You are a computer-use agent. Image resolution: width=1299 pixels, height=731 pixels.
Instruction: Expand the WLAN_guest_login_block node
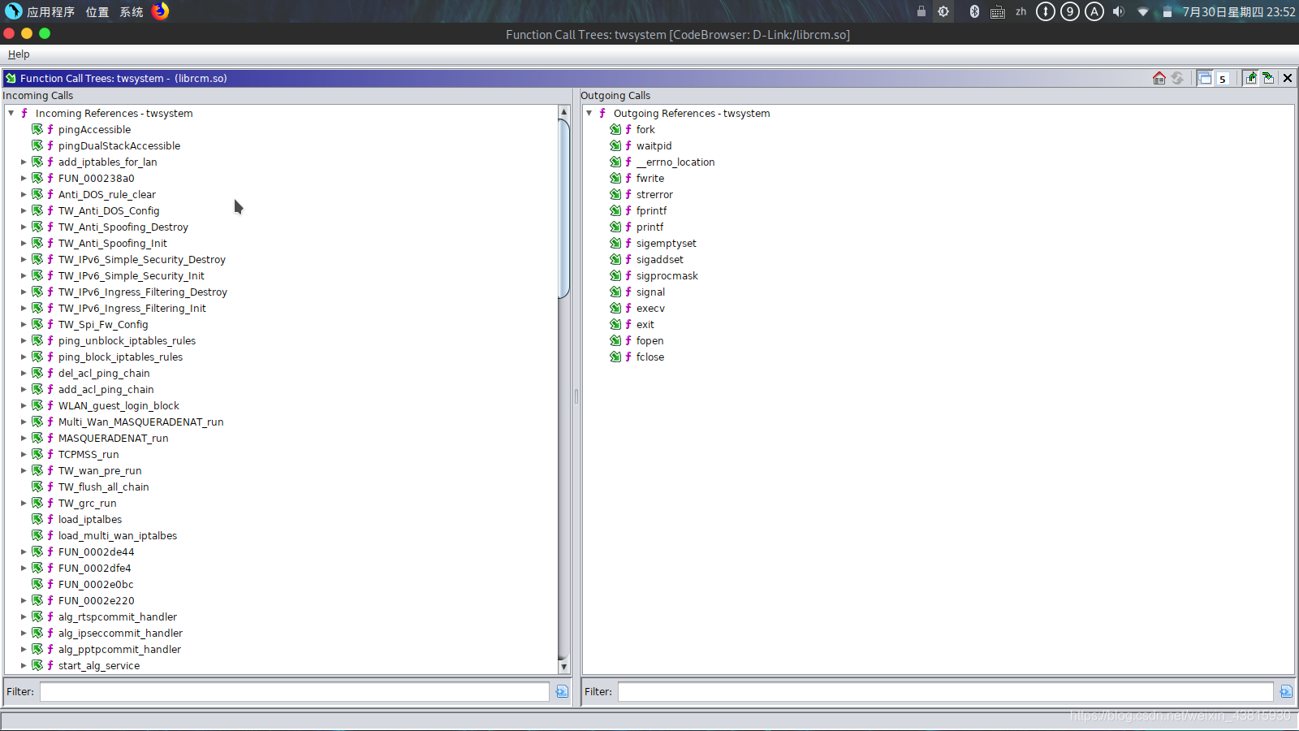24,405
